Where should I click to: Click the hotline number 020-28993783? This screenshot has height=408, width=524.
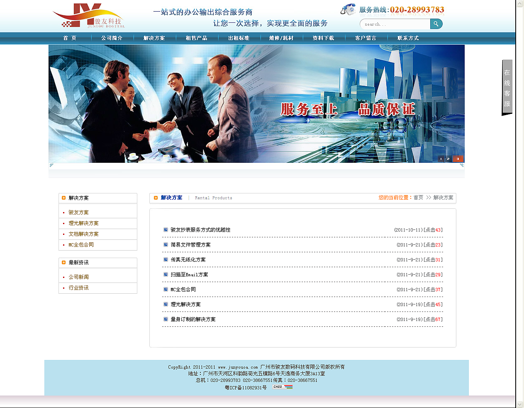pos(417,10)
